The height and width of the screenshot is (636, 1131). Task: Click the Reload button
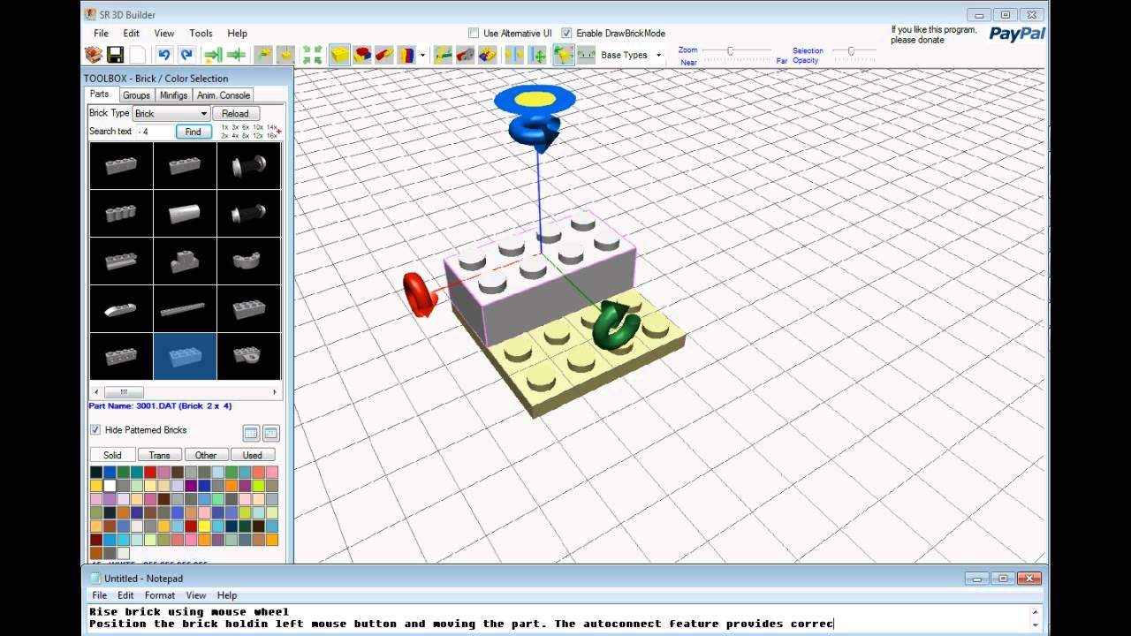(x=235, y=113)
